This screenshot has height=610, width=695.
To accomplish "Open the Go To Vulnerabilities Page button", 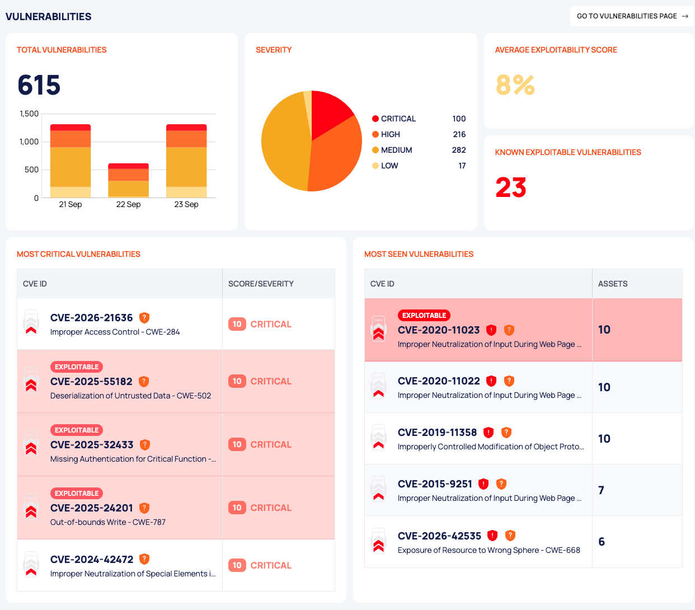I will (632, 16).
